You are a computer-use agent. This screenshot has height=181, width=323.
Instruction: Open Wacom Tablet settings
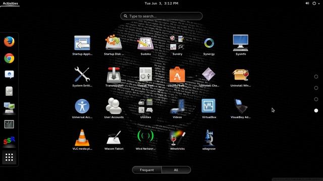click(x=114, y=137)
